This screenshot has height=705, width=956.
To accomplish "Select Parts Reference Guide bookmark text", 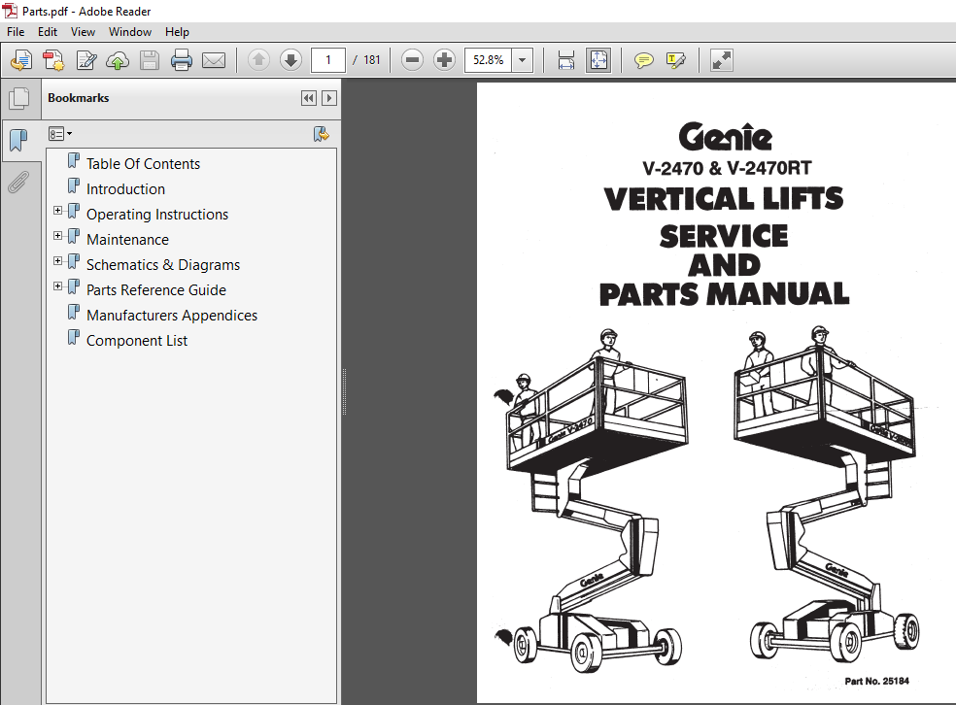I will tap(156, 290).
